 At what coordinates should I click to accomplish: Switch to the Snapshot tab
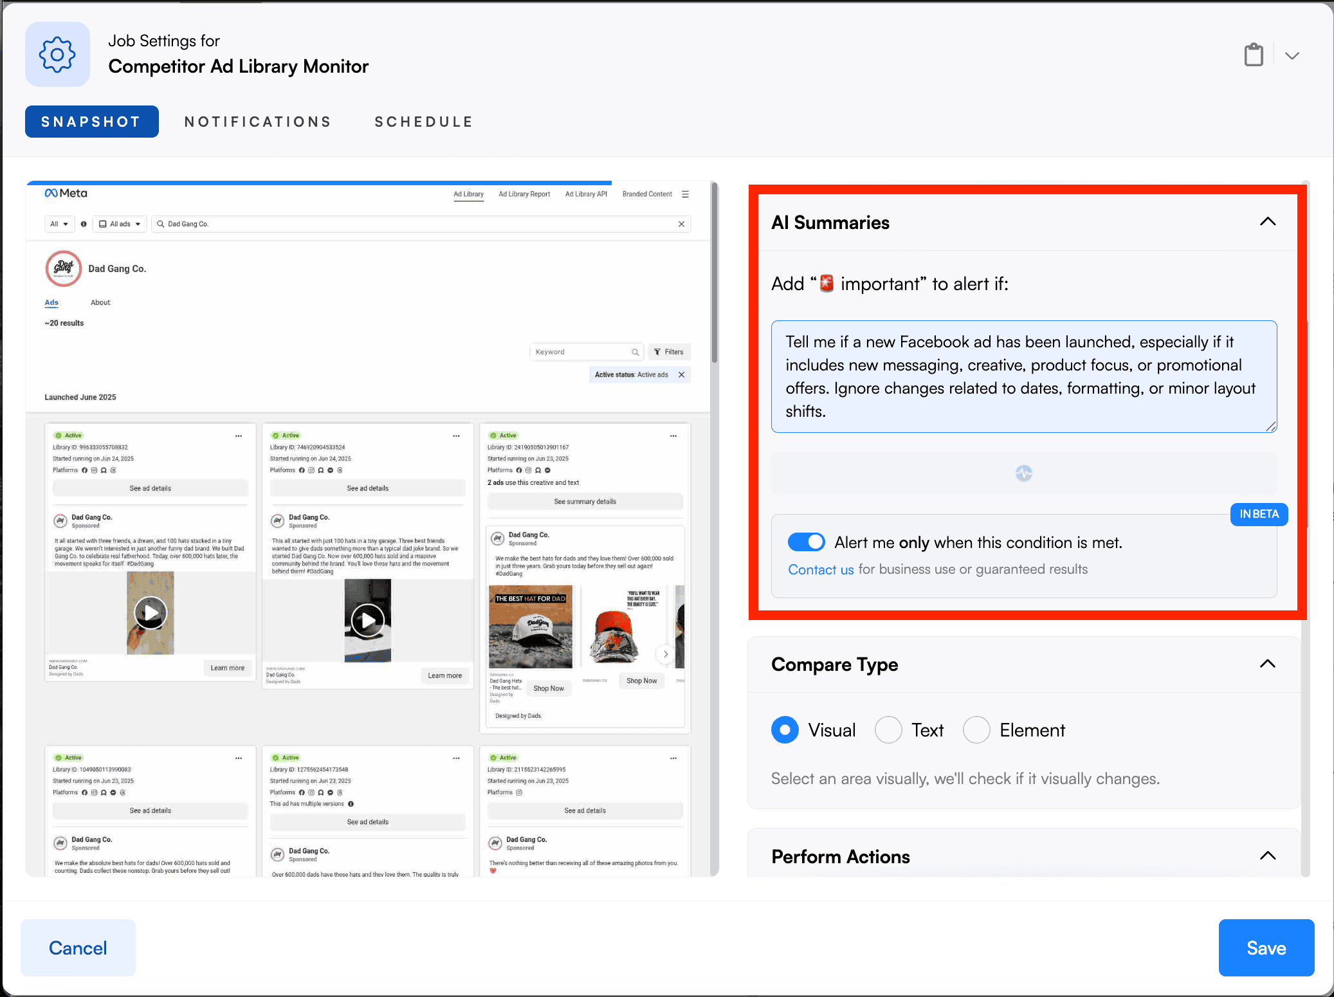click(91, 122)
